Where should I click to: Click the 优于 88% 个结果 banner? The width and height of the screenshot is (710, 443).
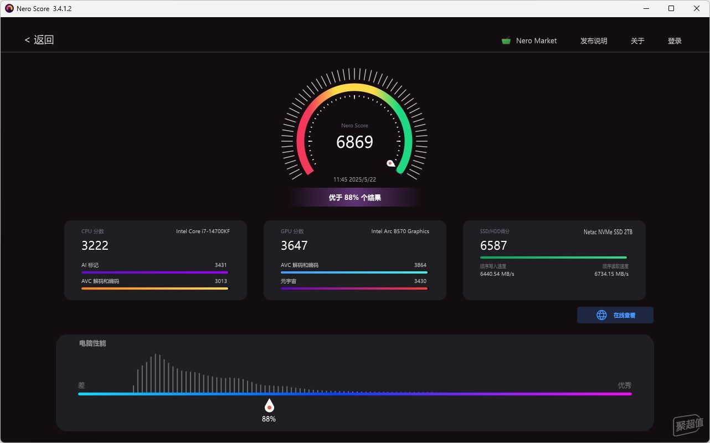click(354, 197)
